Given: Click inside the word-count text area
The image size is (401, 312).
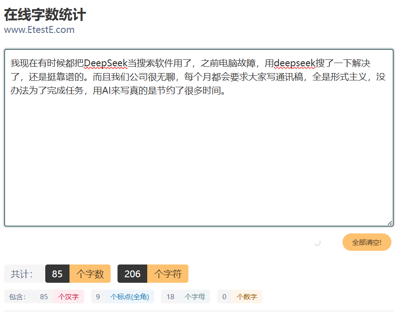Looking at the screenshot, I should [199, 138].
